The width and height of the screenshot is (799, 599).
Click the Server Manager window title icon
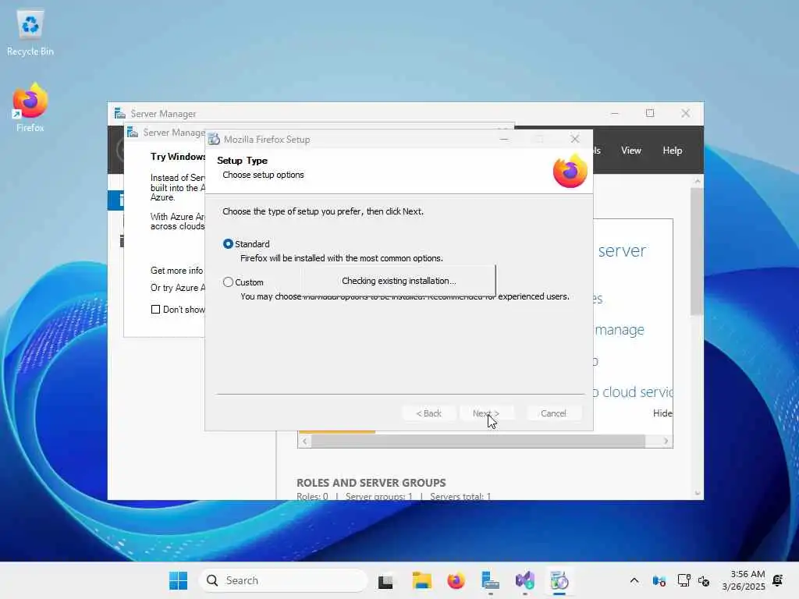[x=119, y=113]
